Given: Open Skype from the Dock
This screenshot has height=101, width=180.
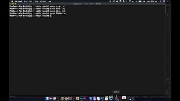Looking at the screenshot, I should [91, 98].
